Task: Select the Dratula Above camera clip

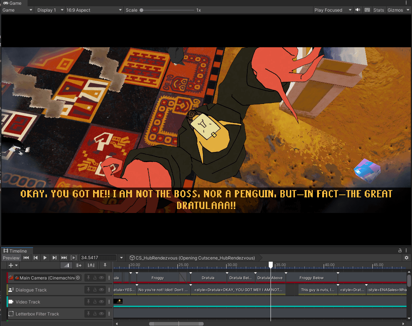Action: point(270,278)
